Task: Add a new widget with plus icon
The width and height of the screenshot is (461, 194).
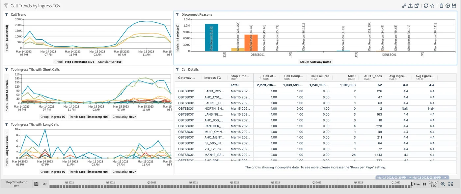Action: 448,6
